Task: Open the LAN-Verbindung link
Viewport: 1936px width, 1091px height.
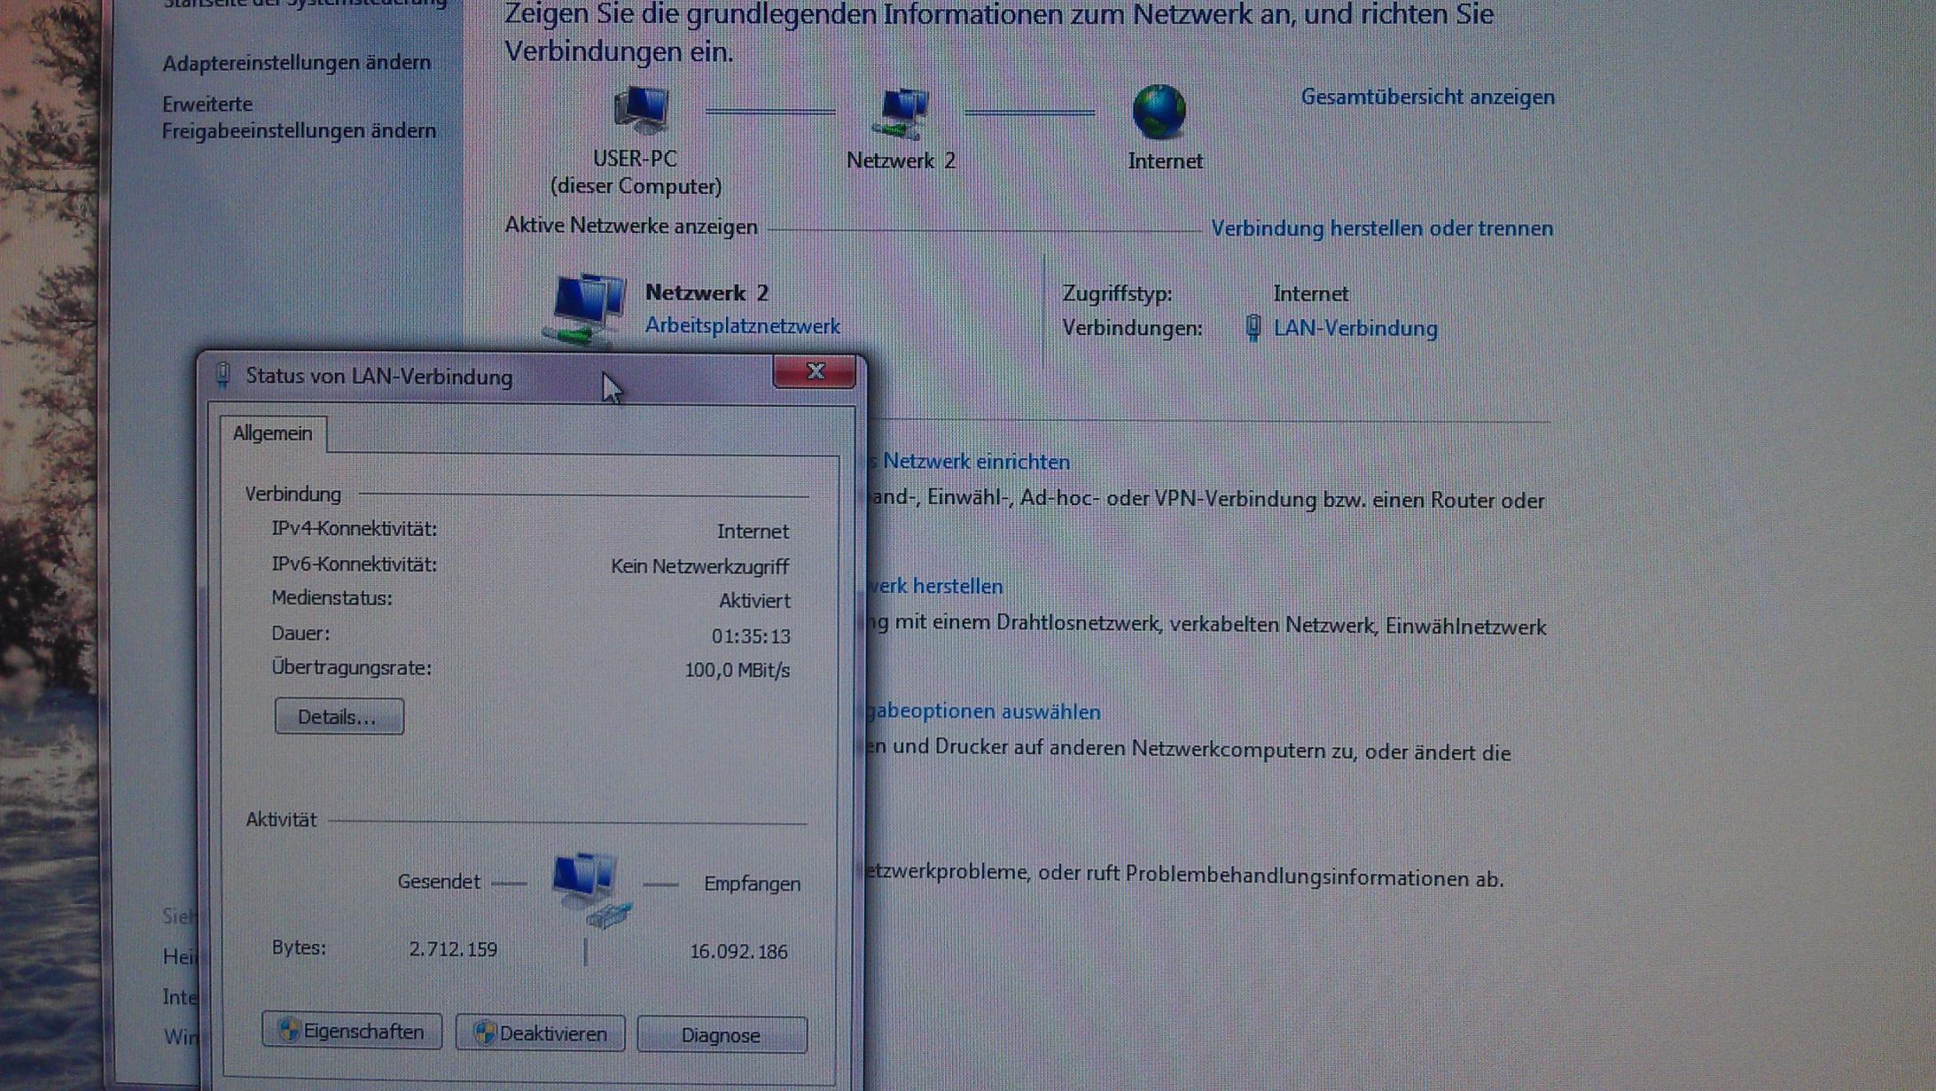Action: point(1354,329)
